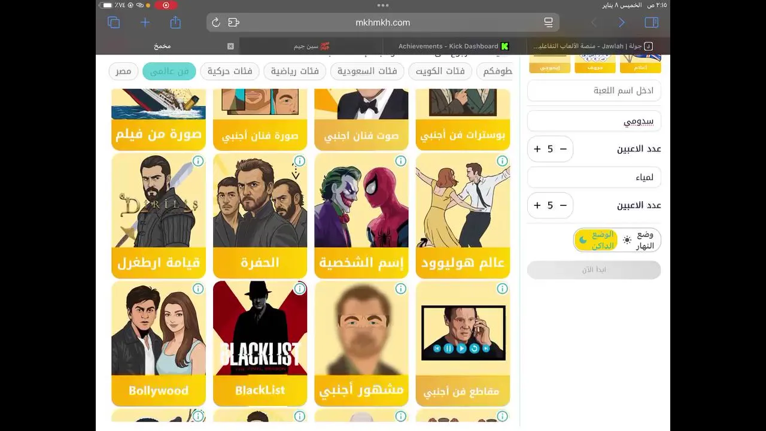Open the Safari tab overview icon
Image resolution: width=766 pixels, height=431 pixels.
pyautogui.click(x=114, y=23)
